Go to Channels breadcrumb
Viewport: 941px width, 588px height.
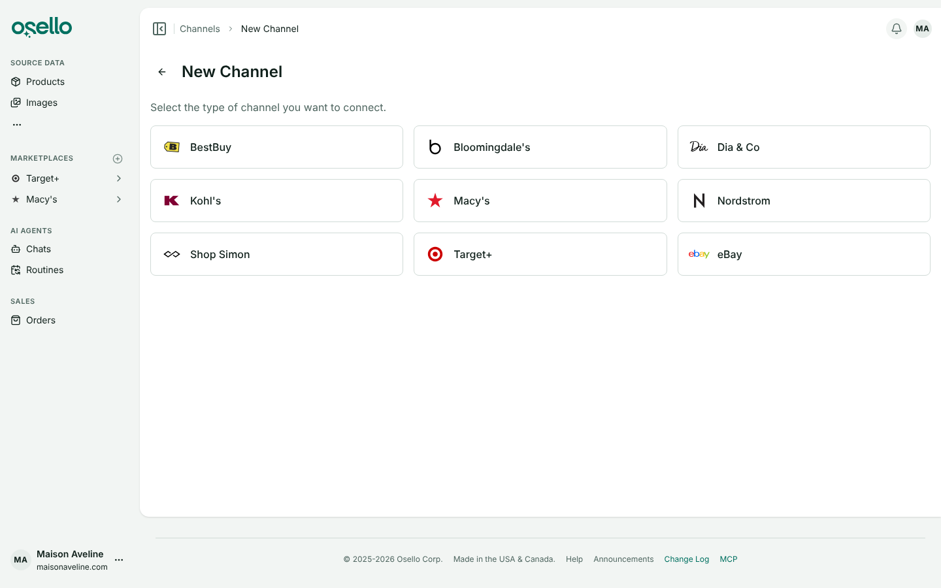pyautogui.click(x=200, y=29)
